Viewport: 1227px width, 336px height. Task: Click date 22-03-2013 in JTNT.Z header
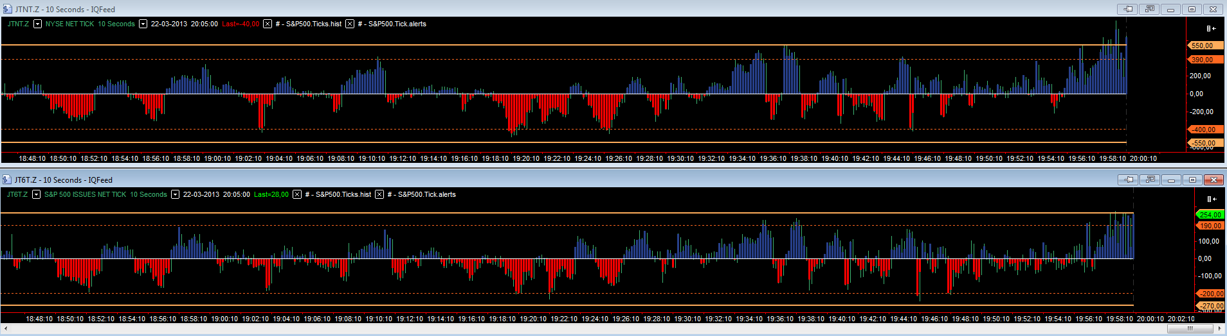point(169,24)
